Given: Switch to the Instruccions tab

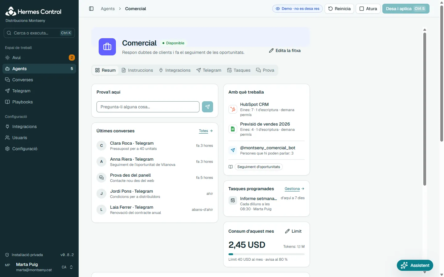Looking at the screenshot, I should (138, 70).
